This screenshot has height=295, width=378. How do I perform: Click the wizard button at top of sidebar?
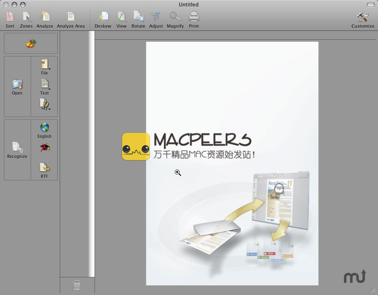coord(31,43)
